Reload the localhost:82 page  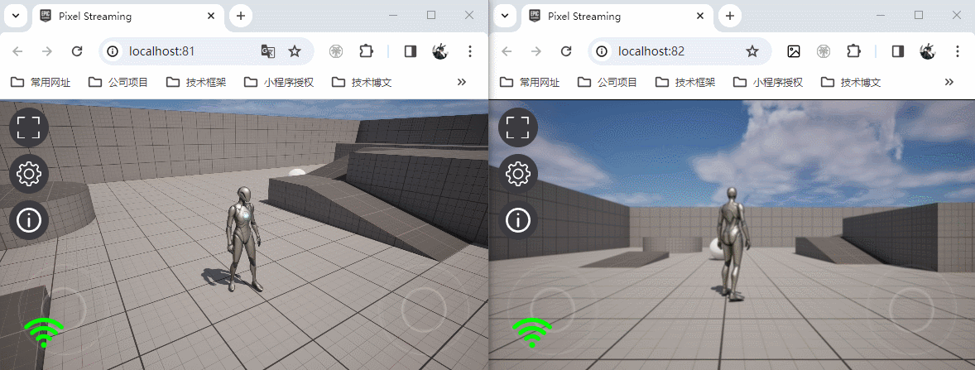coord(566,51)
